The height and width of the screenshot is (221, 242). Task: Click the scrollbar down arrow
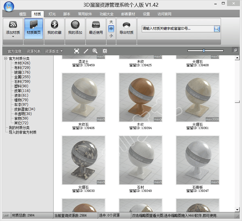click(x=237, y=209)
